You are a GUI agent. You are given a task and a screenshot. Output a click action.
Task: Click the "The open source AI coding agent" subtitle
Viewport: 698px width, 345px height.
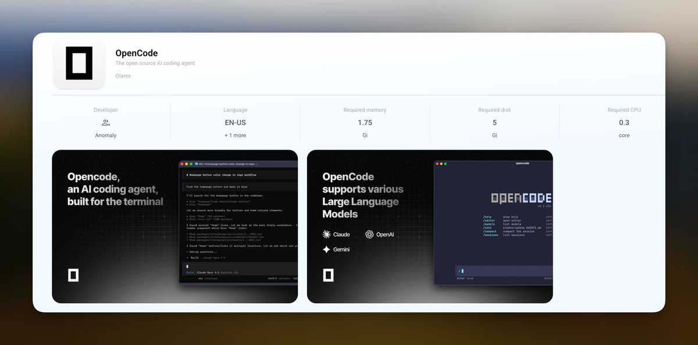(x=155, y=63)
